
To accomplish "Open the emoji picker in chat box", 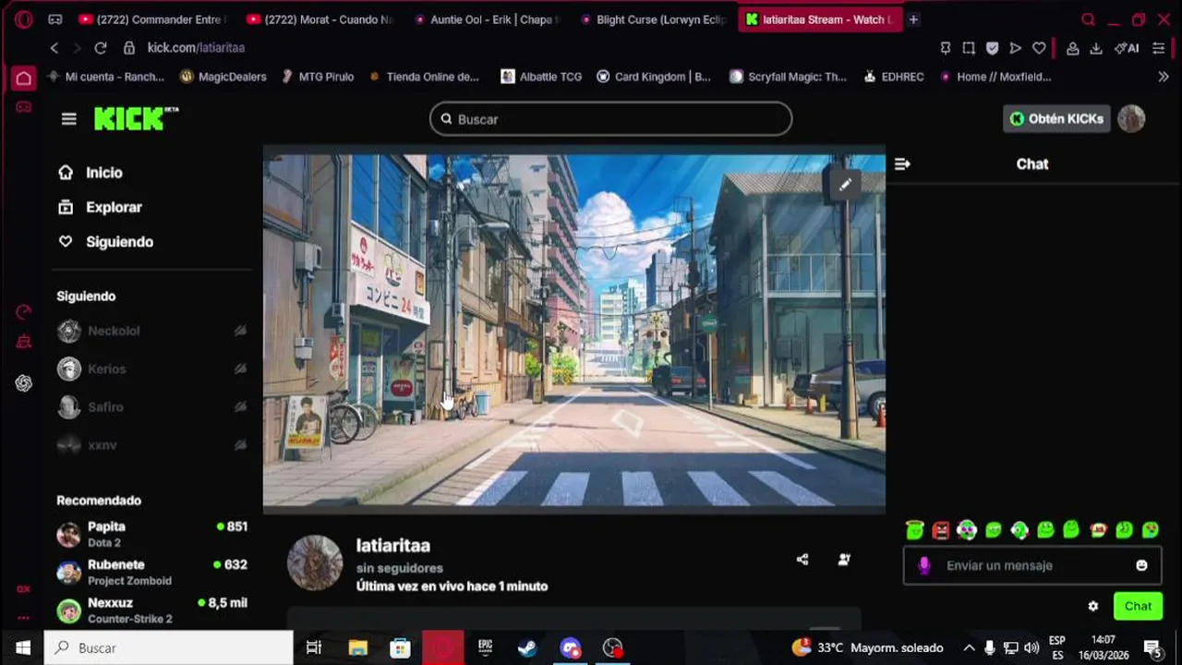I will click(x=1141, y=565).
